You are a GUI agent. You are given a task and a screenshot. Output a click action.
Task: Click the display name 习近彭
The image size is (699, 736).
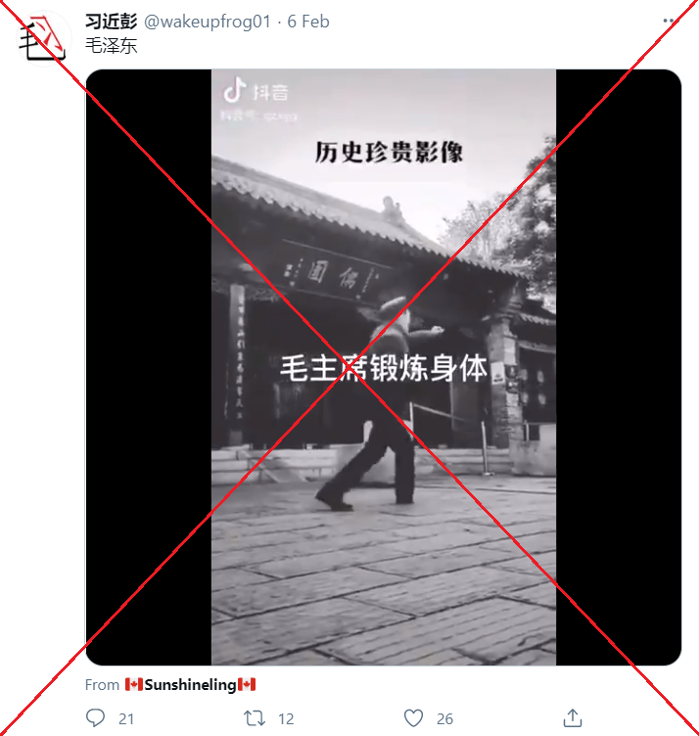pyautogui.click(x=112, y=22)
